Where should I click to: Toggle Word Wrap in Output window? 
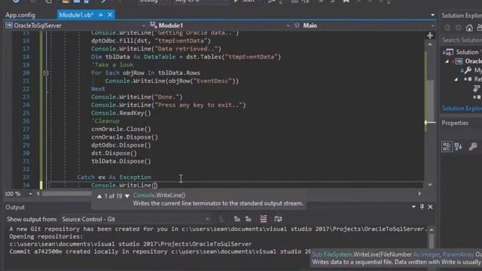coord(278,219)
